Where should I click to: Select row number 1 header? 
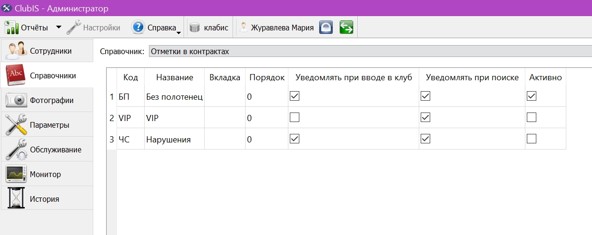(x=112, y=96)
